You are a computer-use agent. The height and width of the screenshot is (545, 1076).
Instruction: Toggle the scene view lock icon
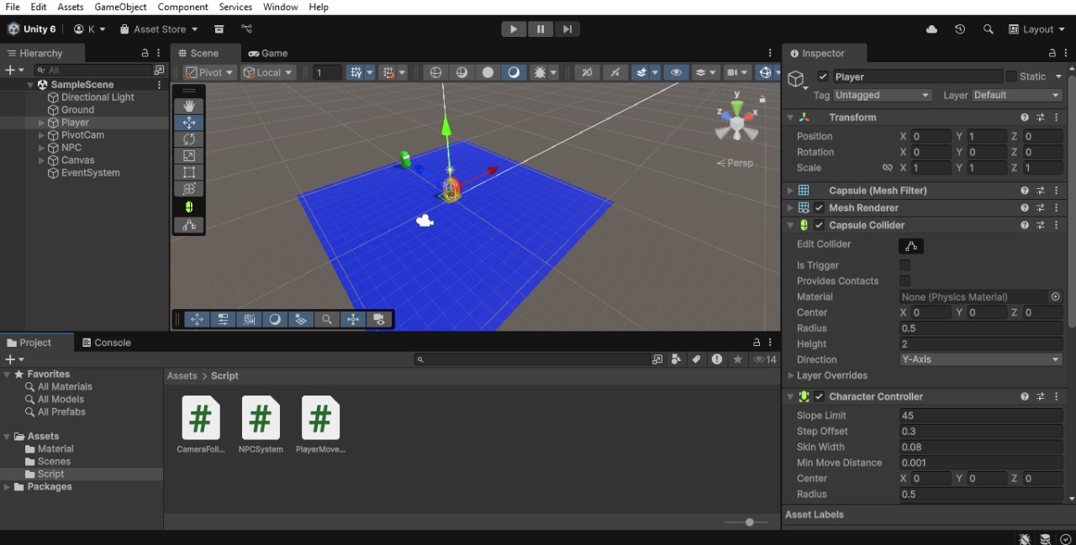[762, 99]
